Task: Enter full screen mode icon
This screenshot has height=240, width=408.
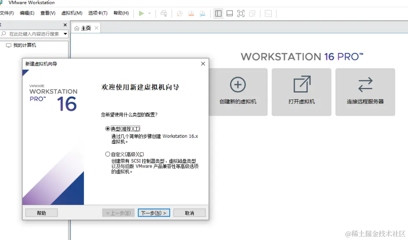Action: coord(241,13)
